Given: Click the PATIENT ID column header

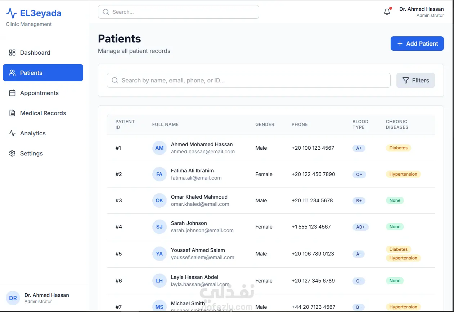Looking at the screenshot, I should coord(125,125).
